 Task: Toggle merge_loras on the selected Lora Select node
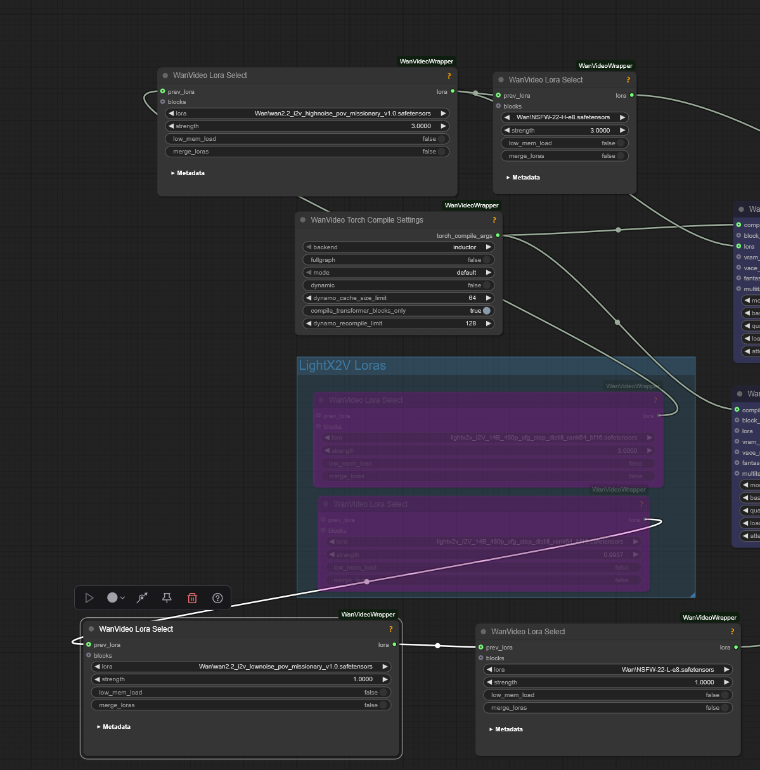coord(383,705)
